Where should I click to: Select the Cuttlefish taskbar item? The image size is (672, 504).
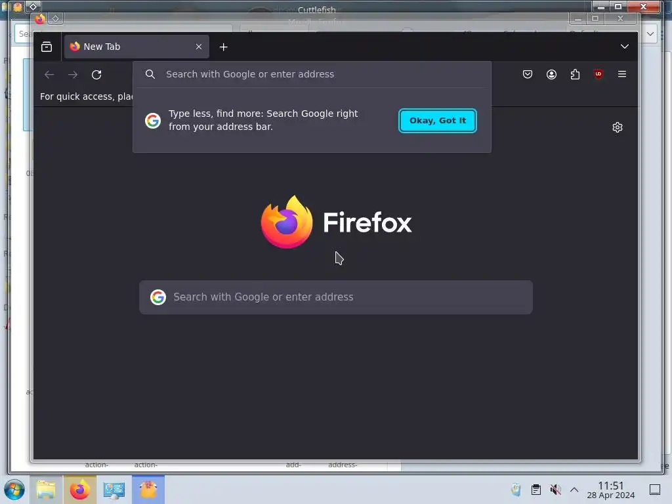[148, 490]
